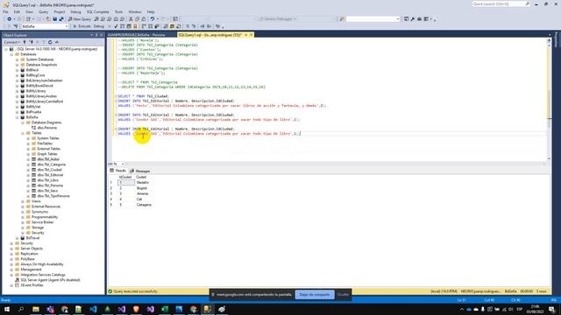Select the dbo.Tbl_Ciudad table
Image resolution: width=561 pixels, height=315 pixels.
point(49,170)
